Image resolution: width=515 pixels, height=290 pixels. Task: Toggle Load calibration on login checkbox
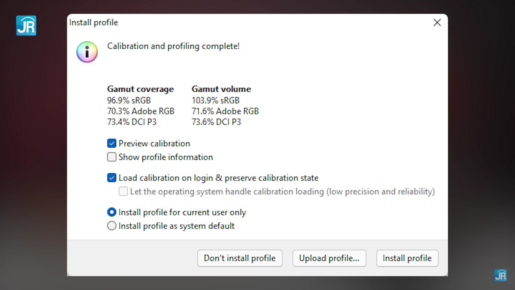click(x=112, y=178)
